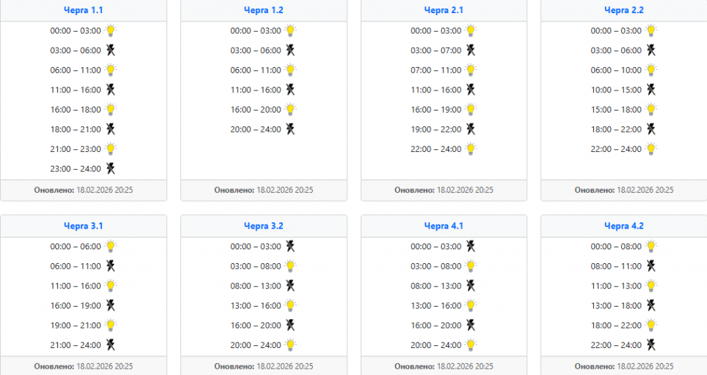Click the lightbulb icon for 00:00 – 03:00 in Черга 1.1

[110, 30]
